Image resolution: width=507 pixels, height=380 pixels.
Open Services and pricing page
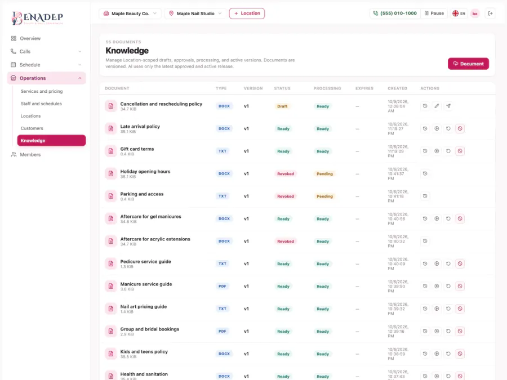[x=42, y=91]
